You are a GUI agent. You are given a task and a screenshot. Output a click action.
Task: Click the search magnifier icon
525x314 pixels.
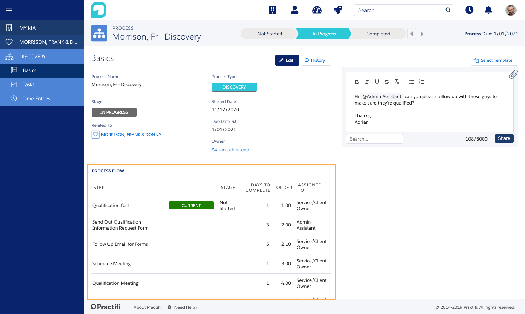[448, 10]
